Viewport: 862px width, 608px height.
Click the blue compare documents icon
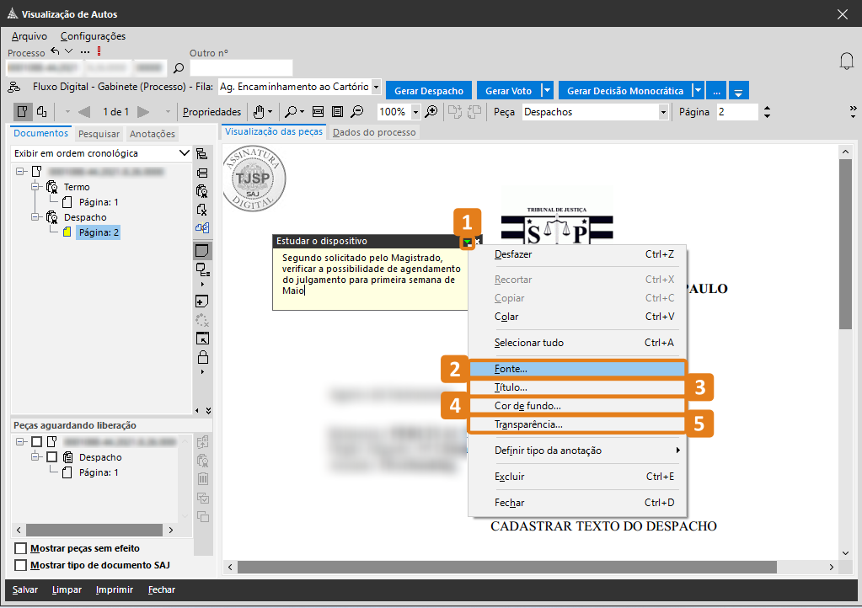pos(202,227)
